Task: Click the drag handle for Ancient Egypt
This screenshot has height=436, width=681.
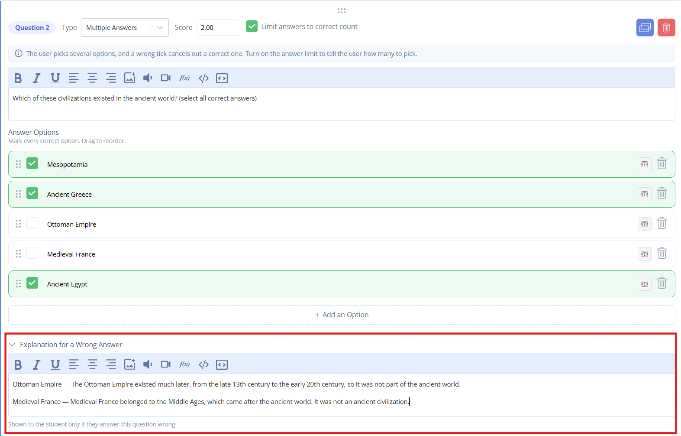Action: pyautogui.click(x=18, y=283)
